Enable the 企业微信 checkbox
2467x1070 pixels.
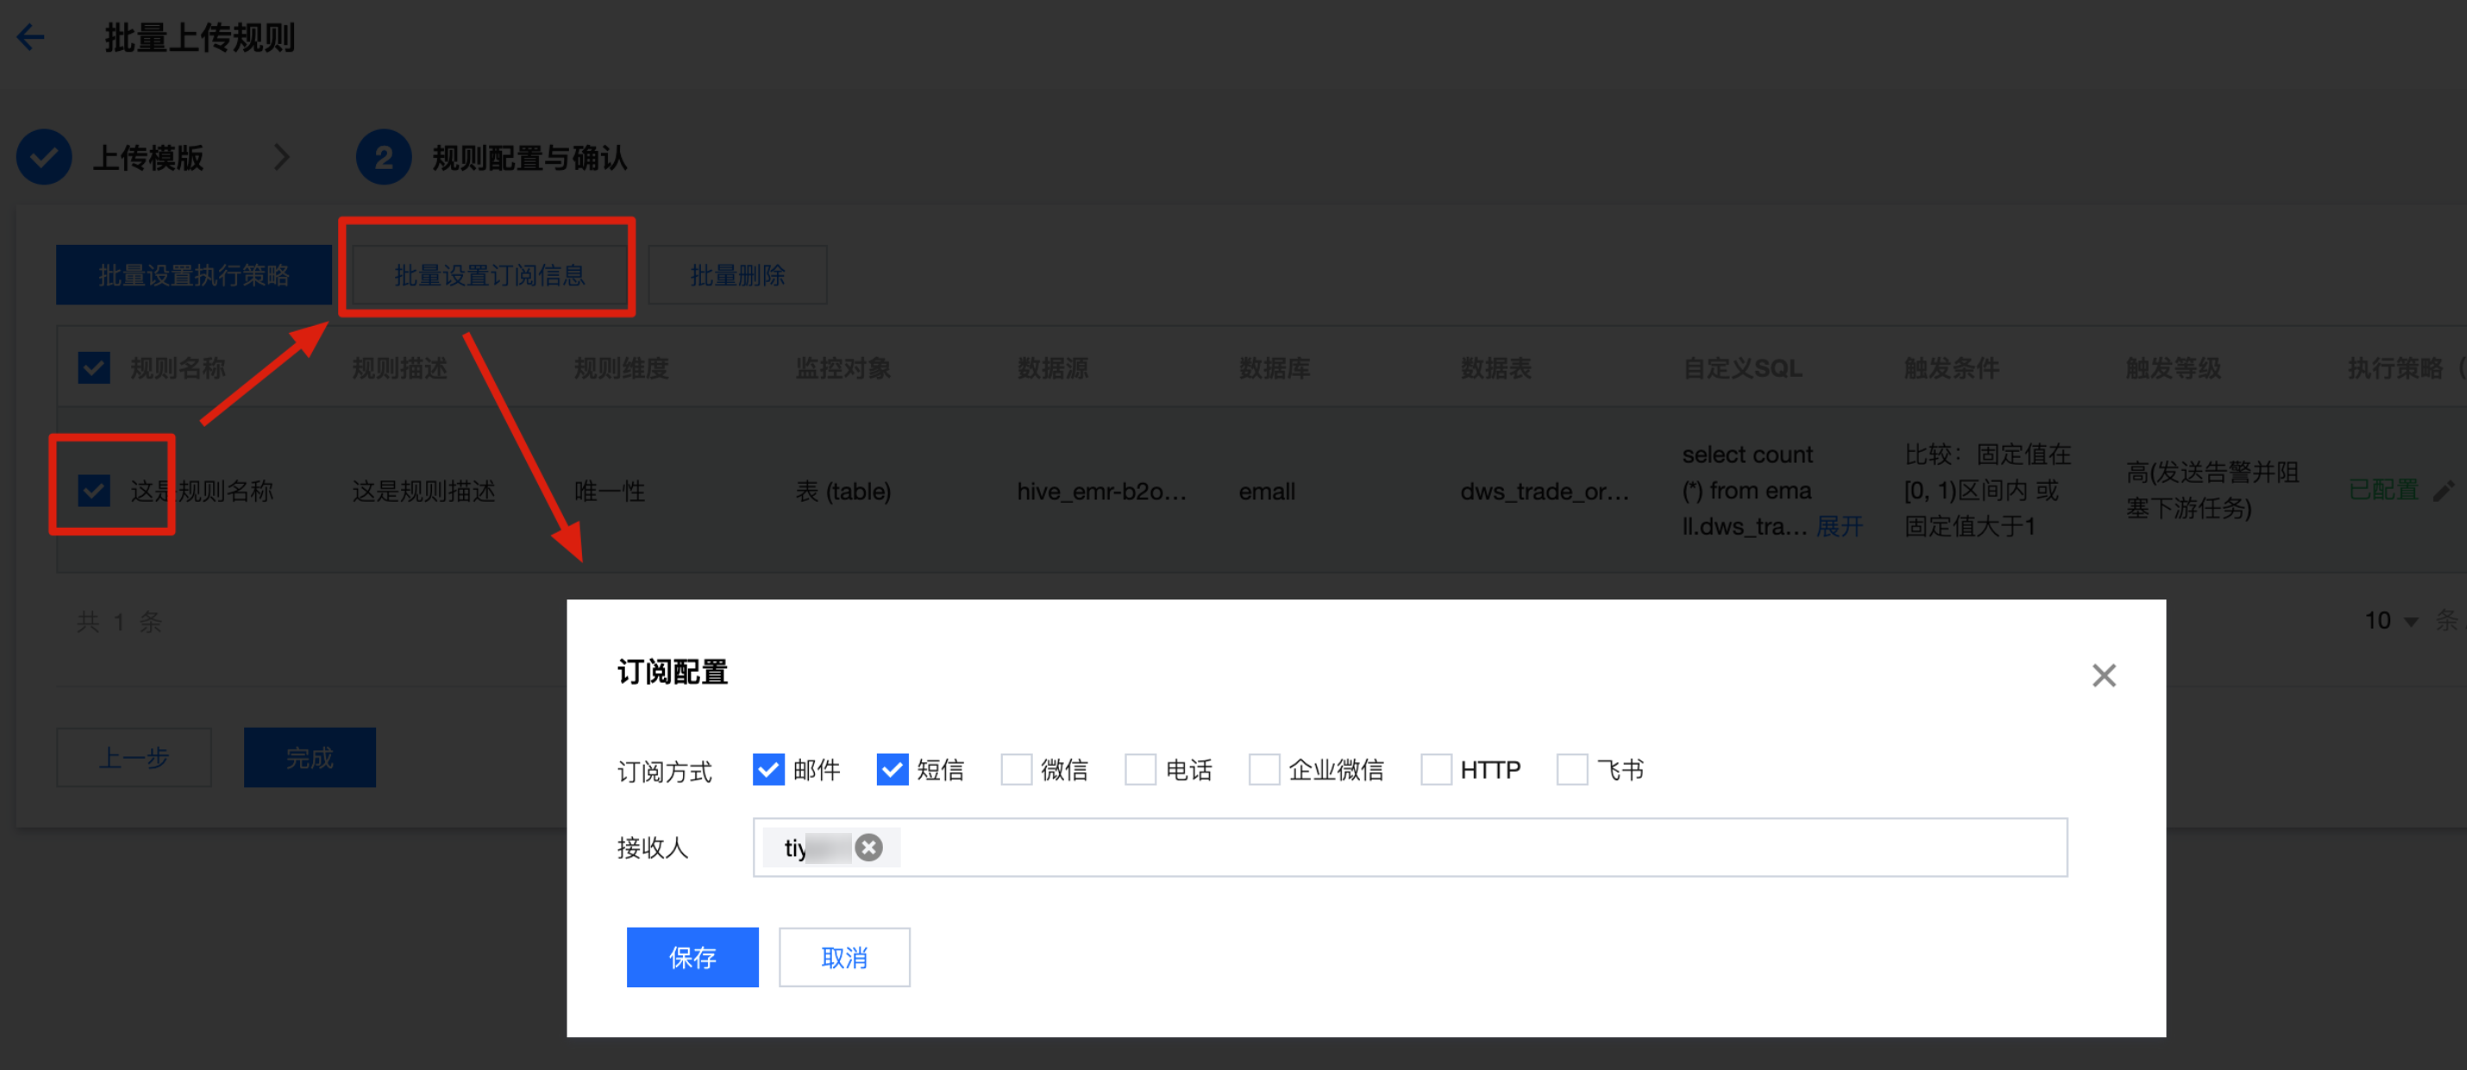coord(1263,769)
